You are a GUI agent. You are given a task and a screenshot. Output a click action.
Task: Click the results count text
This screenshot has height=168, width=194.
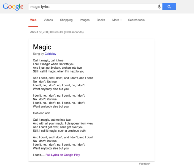pos(57,32)
